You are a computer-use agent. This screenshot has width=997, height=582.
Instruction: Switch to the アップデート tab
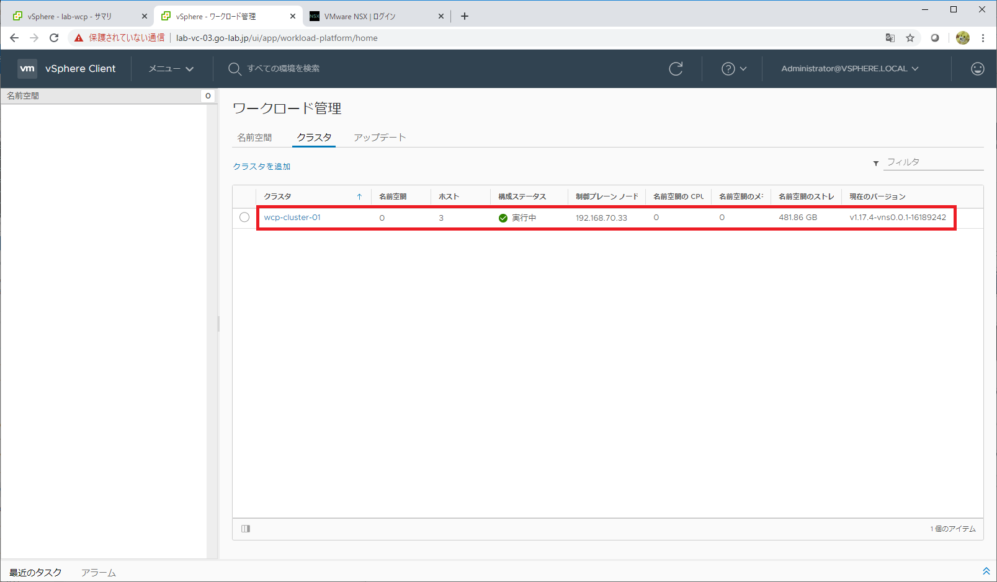pyautogui.click(x=380, y=138)
